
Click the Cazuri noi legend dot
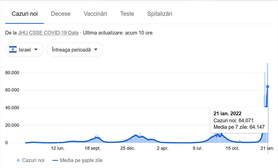[18, 160]
